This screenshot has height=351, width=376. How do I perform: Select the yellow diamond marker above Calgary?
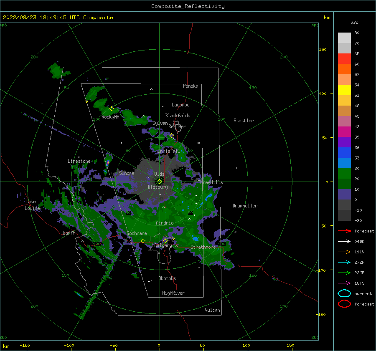coord(165,240)
